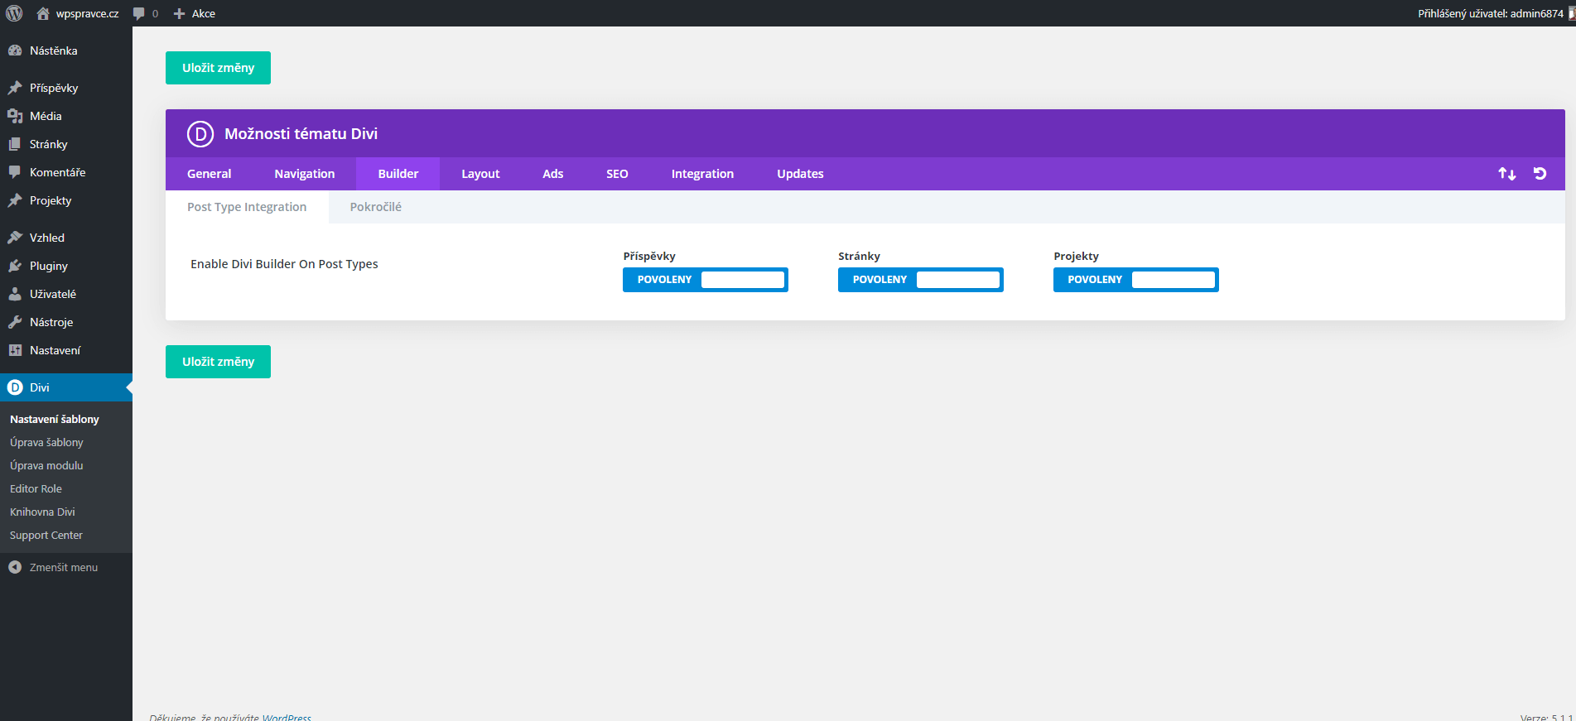Screen dimensions: 1576x721
Task: Open comments bubble icon in admin bar
Action: point(138,13)
